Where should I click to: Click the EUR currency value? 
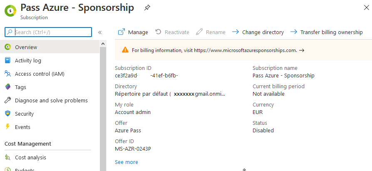[258, 112]
